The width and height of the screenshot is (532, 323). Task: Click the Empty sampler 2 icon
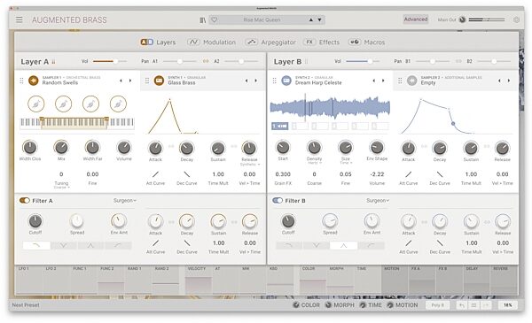pos(412,81)
